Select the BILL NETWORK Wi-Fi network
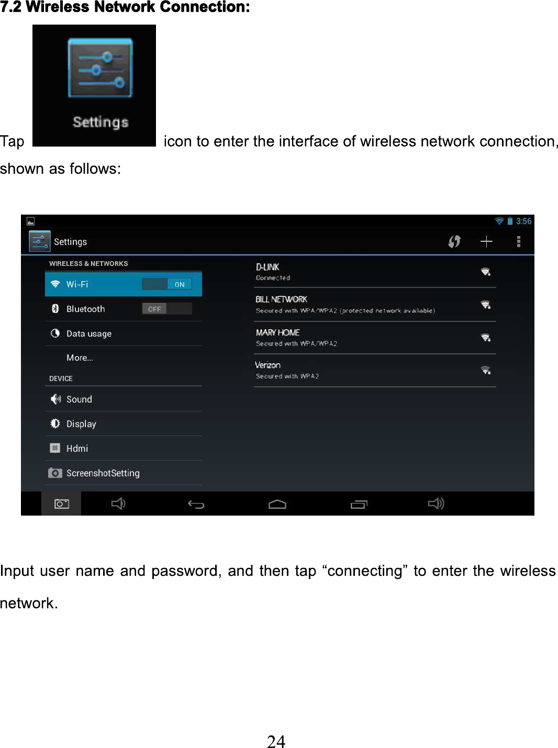 click(375, 305)
